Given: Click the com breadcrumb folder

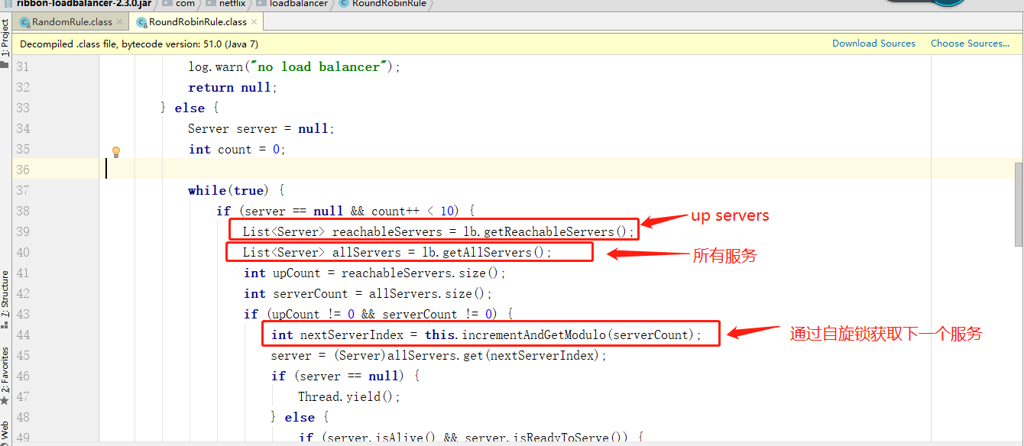Looking at the screenshot, I should pyautogui.click(x=179, y=4).
